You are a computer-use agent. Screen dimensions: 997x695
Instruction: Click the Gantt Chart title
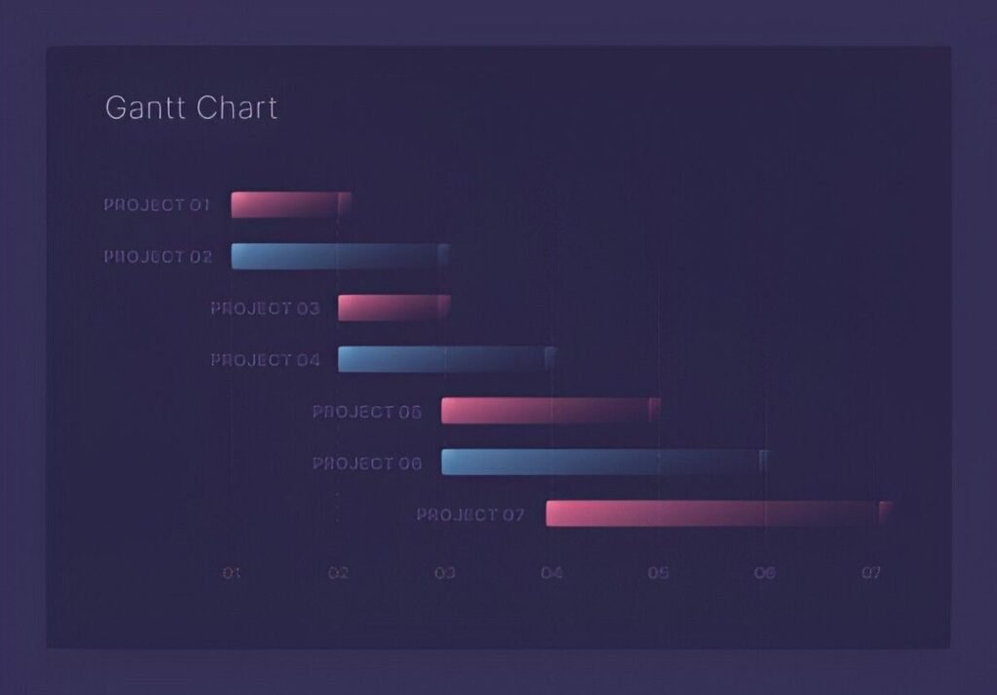[191, 107]
